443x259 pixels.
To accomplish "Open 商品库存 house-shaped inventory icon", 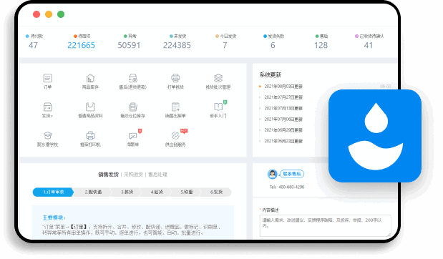I will tap(90, 78).
